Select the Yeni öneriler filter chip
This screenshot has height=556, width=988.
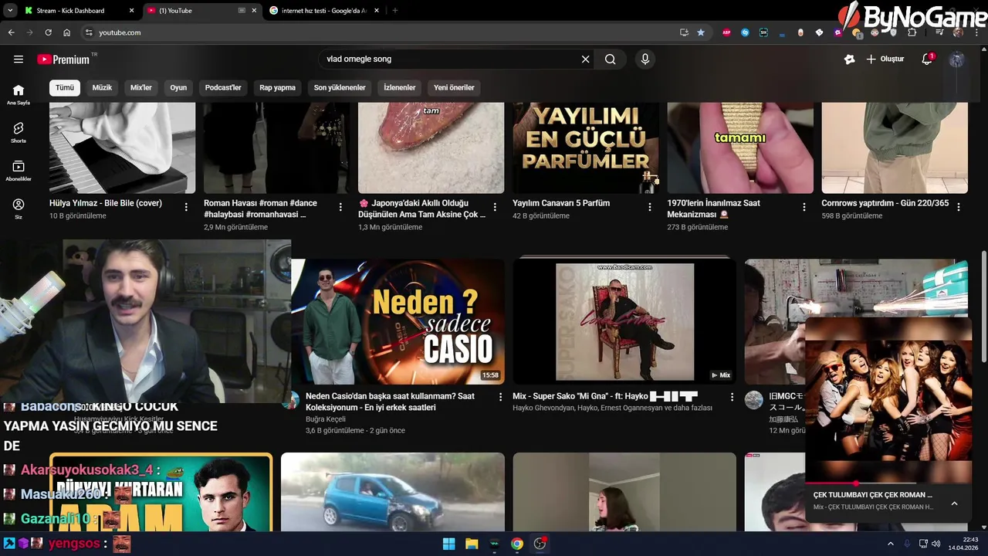[454, 87]
